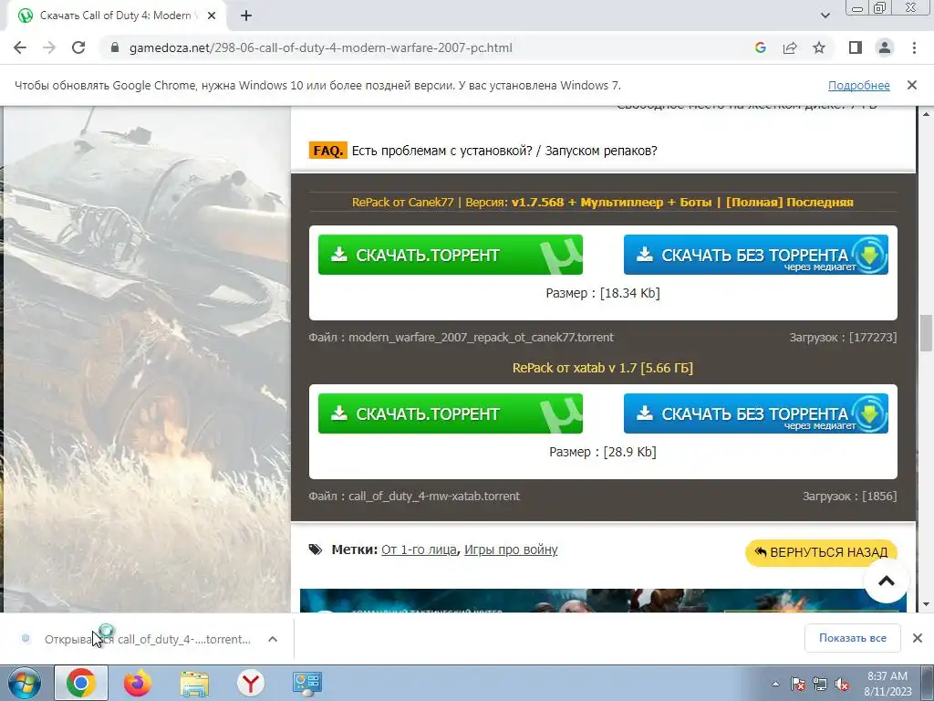Image resolution: width=934 pixels, height=701 pixels.
Task: Click the Размер 28.9 Kb text
Action: (603, 452)
